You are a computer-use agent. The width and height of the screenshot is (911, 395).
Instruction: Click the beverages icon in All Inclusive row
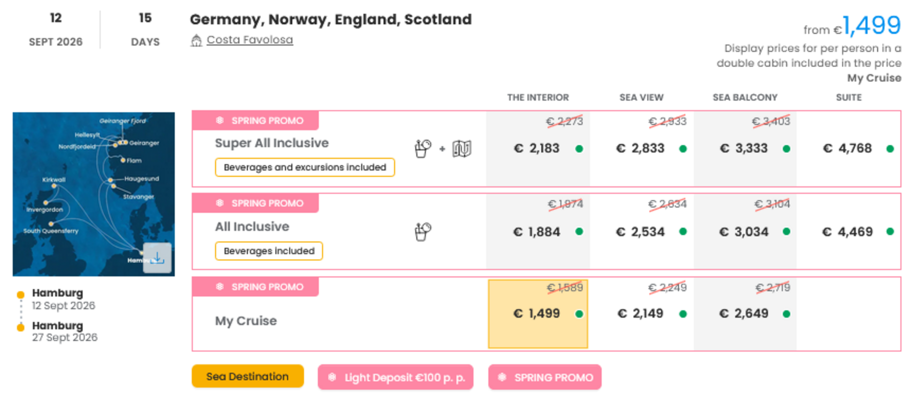click(423, 231)
